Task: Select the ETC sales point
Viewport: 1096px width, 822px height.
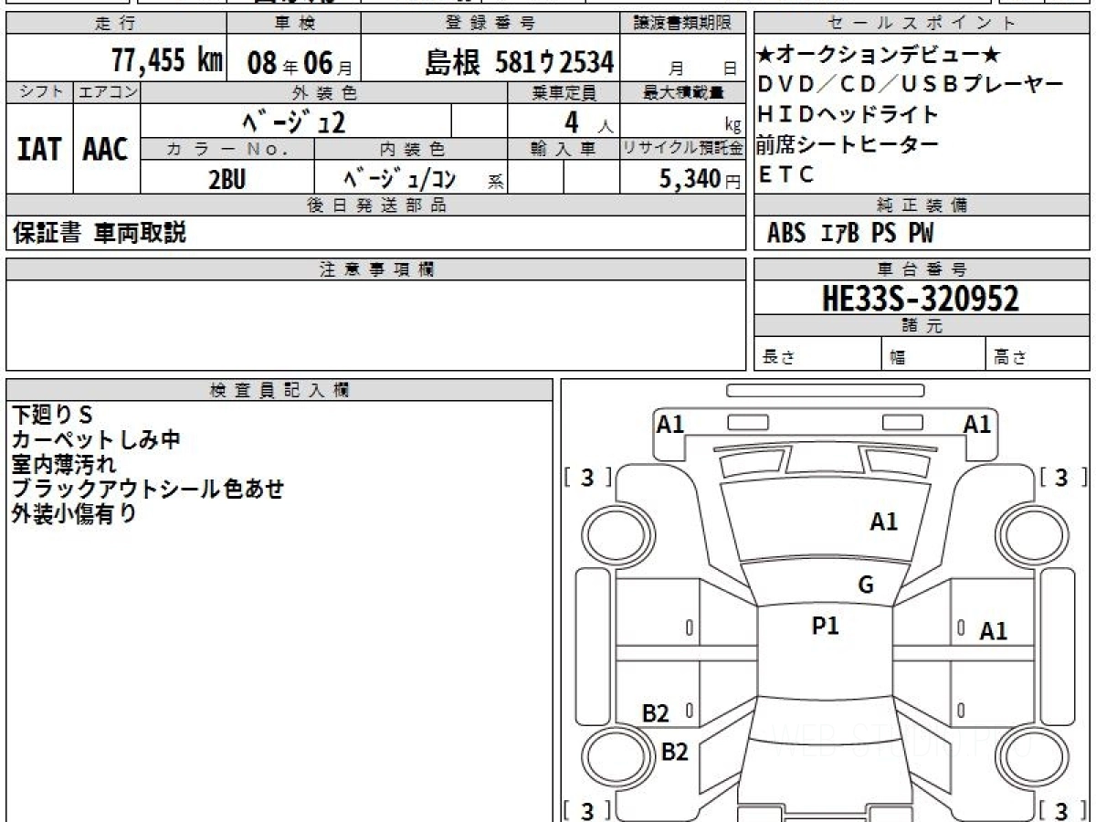Action: 786,174
